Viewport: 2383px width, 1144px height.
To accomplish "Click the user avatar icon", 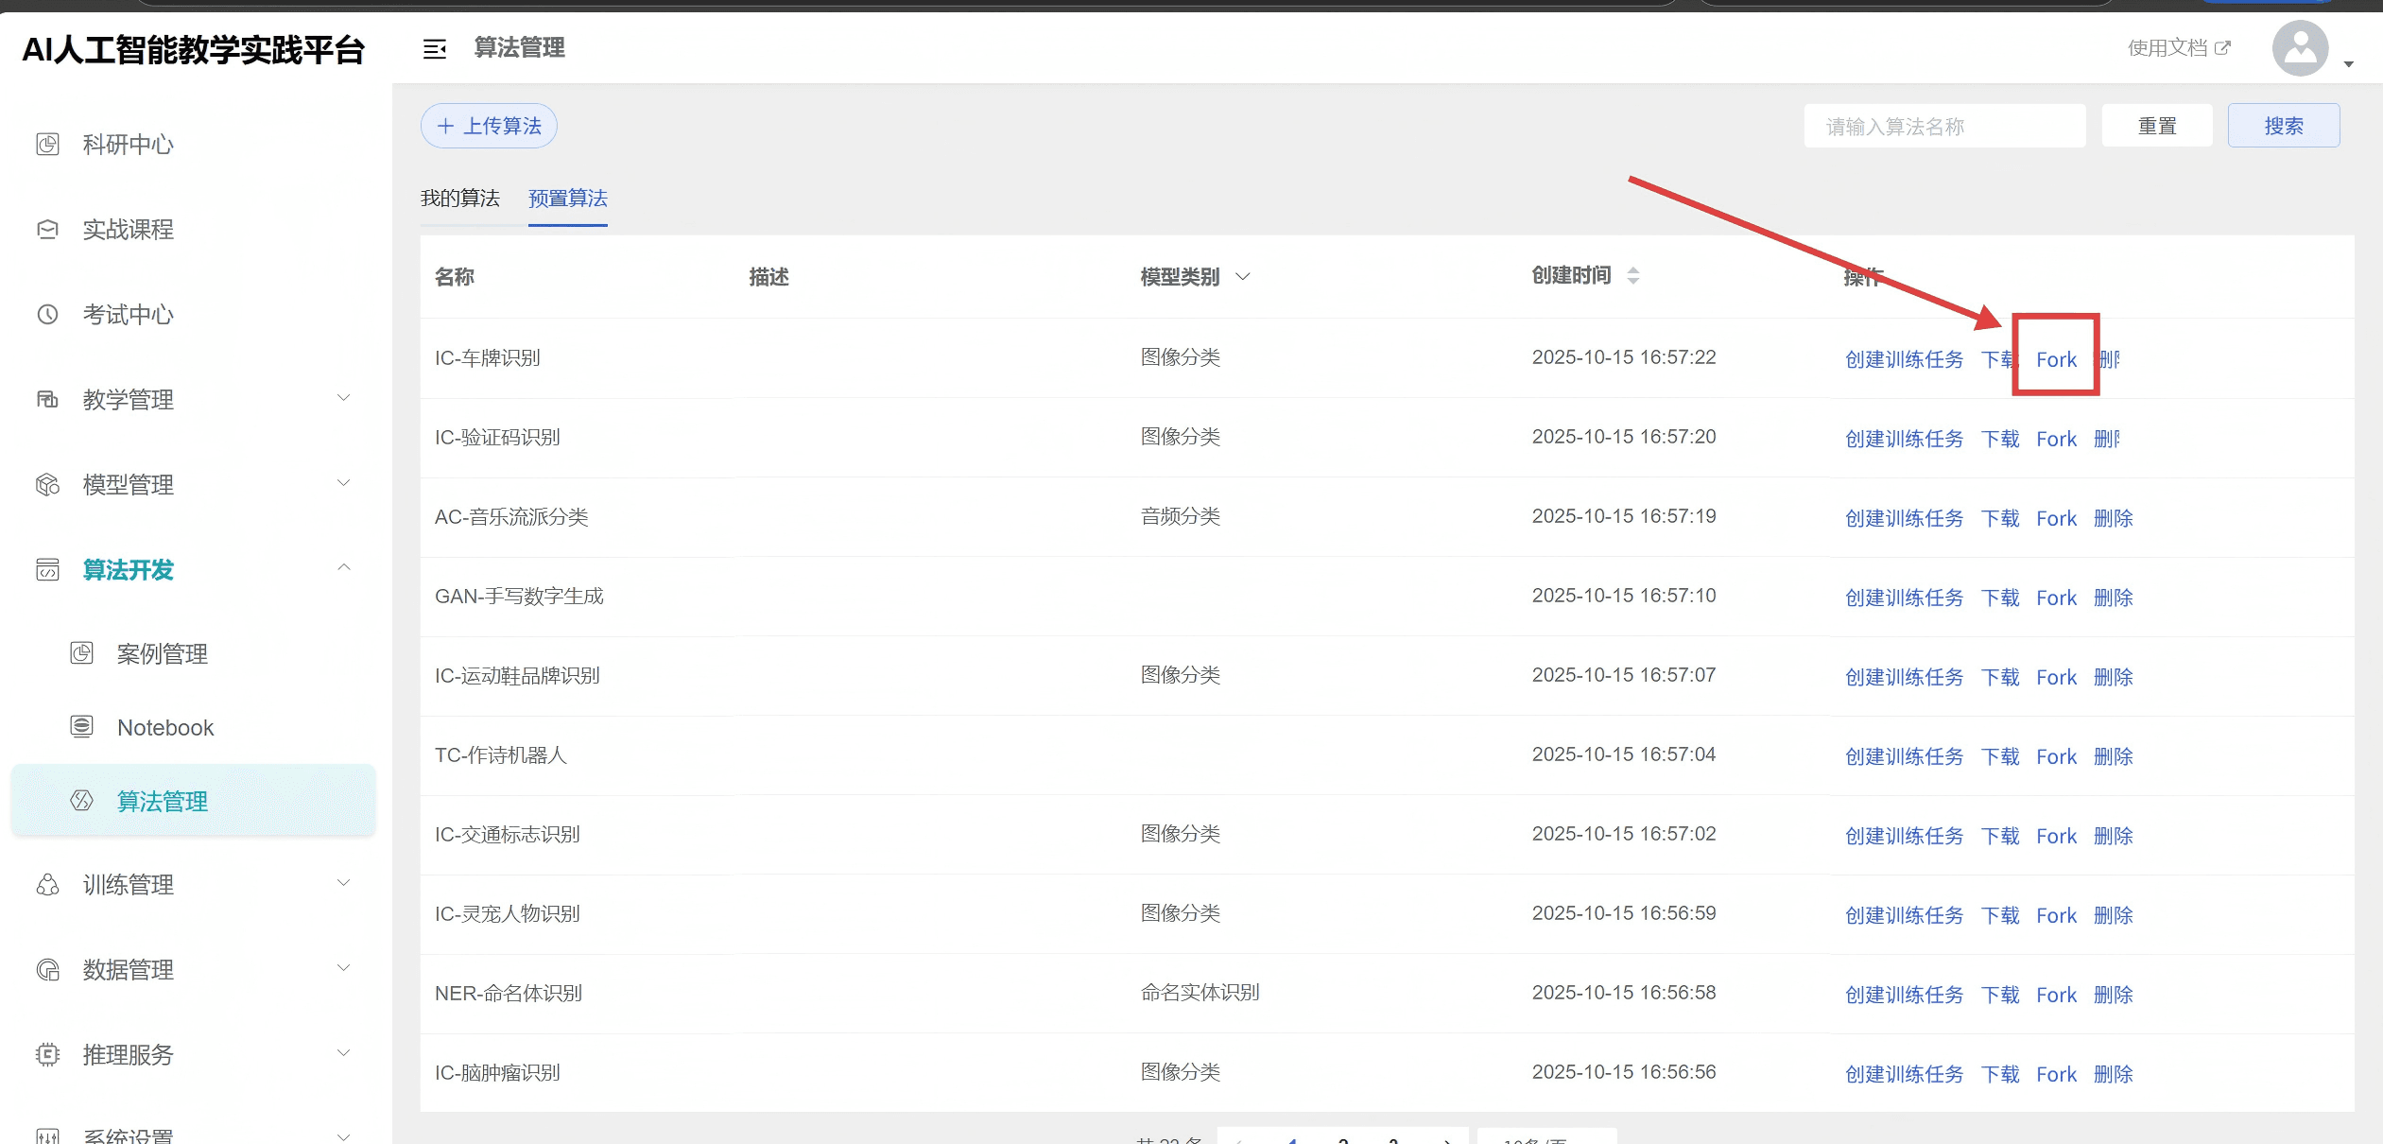I will (2299, 48).
